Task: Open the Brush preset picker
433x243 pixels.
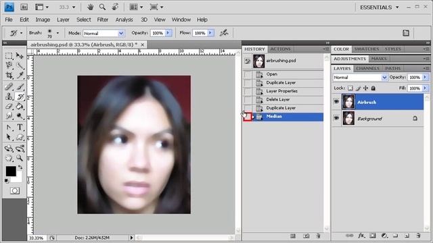Action: [58, 33]
